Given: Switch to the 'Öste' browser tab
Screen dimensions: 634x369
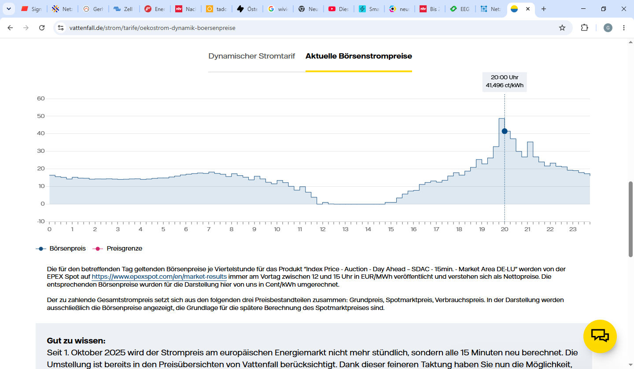Looking at the screenshot, I should (247, 9).
